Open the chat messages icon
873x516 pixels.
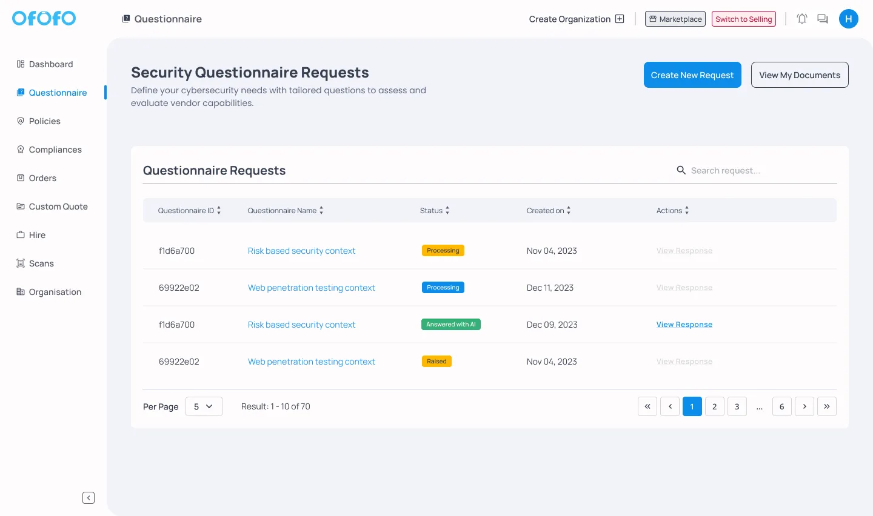click(x=823, y=19)
